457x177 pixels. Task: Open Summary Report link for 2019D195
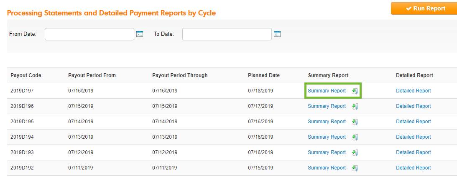327,122
